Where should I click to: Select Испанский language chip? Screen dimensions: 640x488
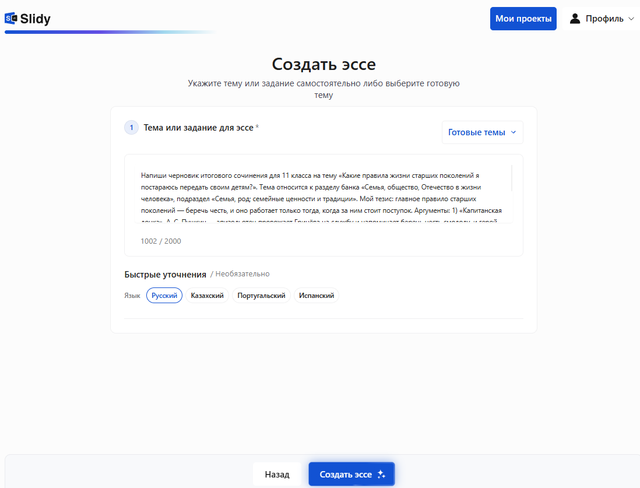[317, 295]
